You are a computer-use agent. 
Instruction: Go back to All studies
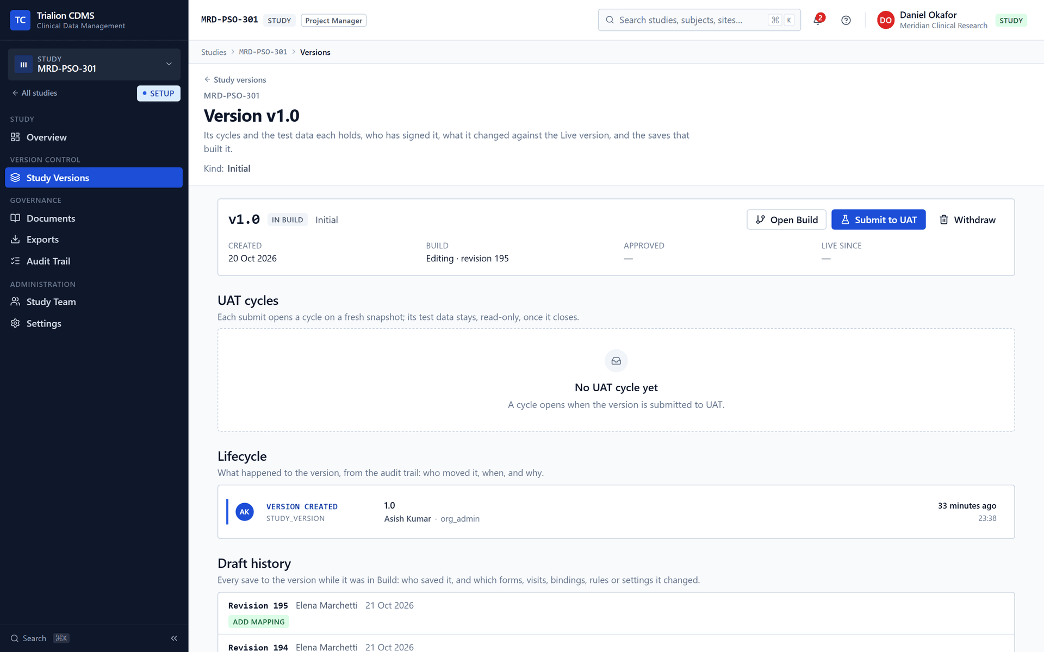coord(34,93)
